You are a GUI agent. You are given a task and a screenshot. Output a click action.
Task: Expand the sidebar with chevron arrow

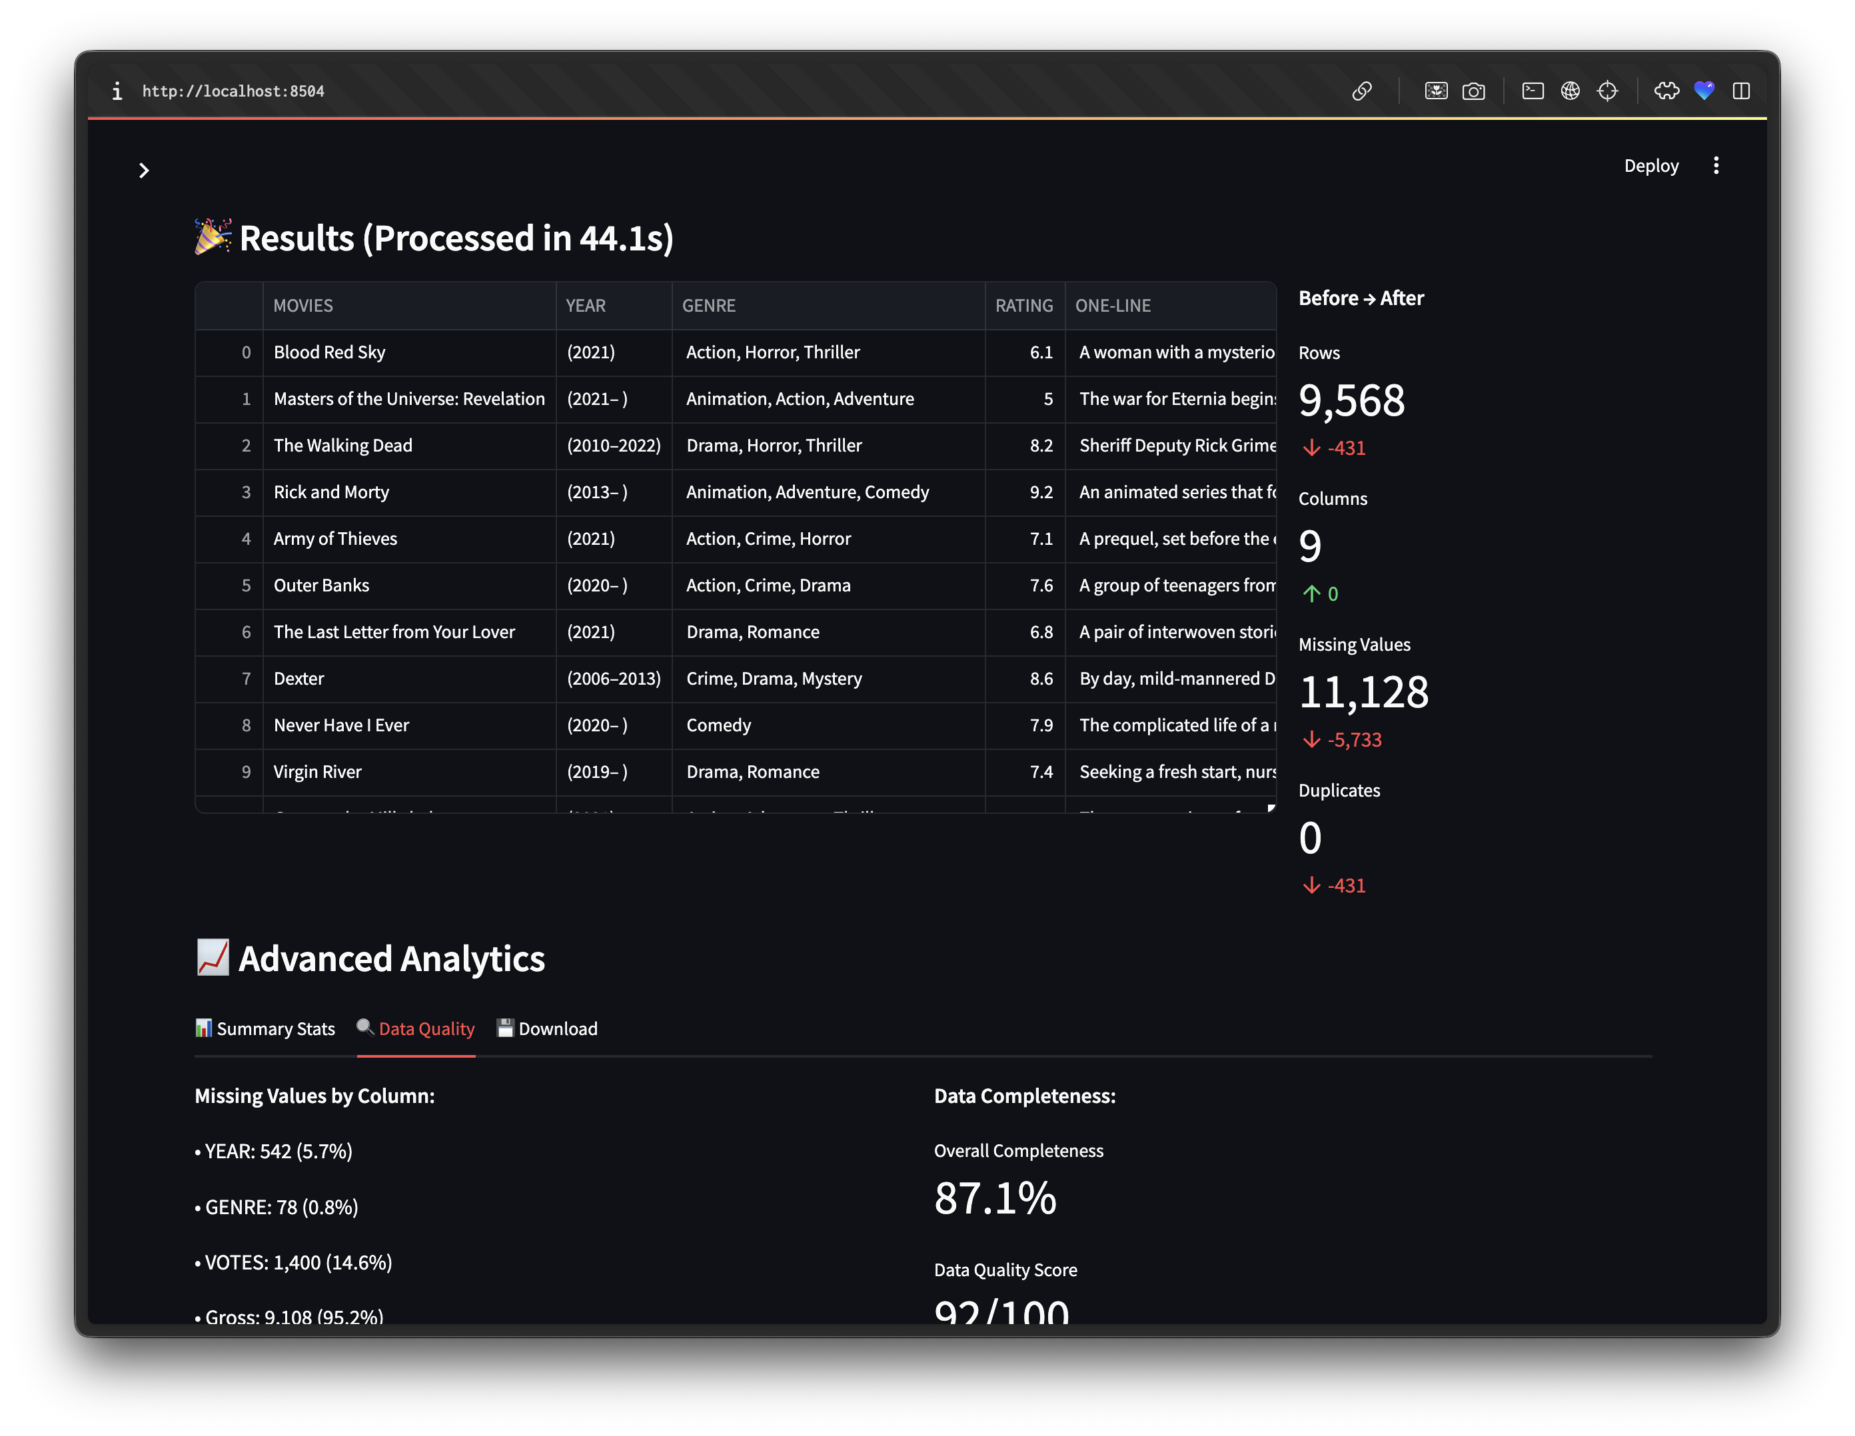click(x=145, y=171)
